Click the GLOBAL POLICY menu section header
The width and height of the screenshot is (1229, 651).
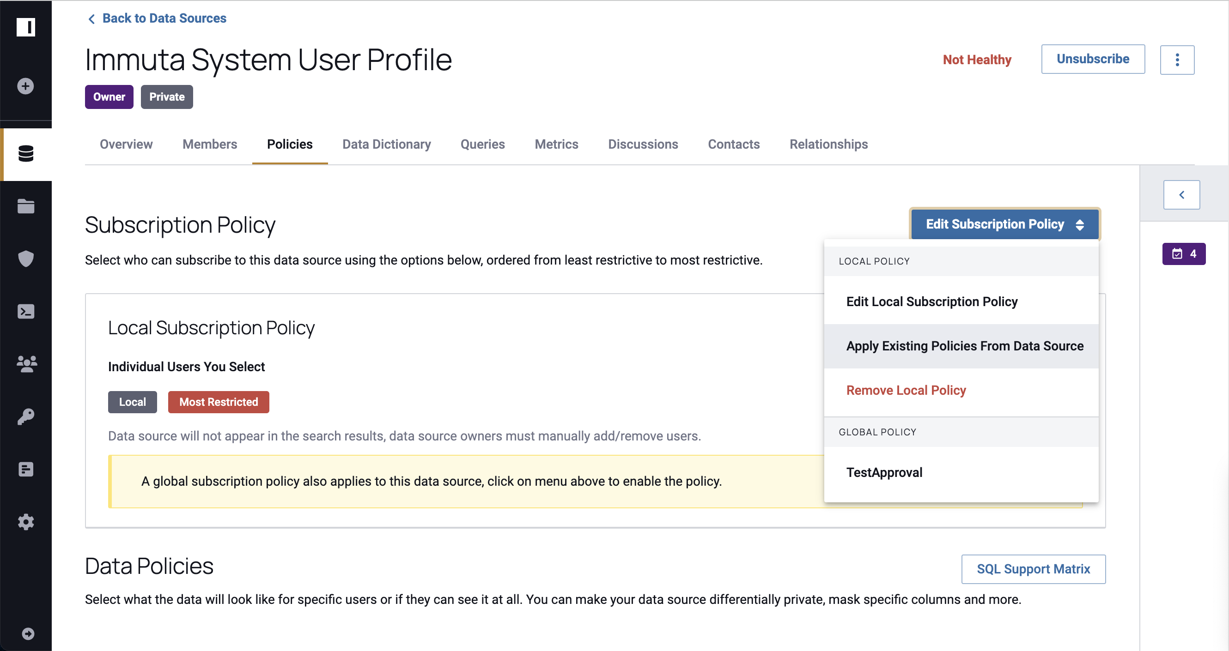pyautogui.click(x=961, y=432)
